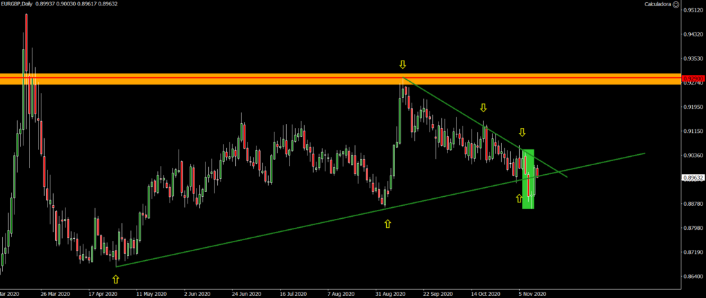Select the yellow up arrow under the 31 Aug low
The image size is (706, 298).
[387, 224]
